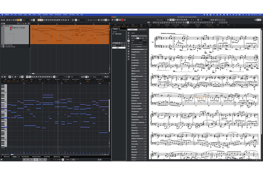Toggle the Show Metronome Mark checkbox

[x=132, y=45]
